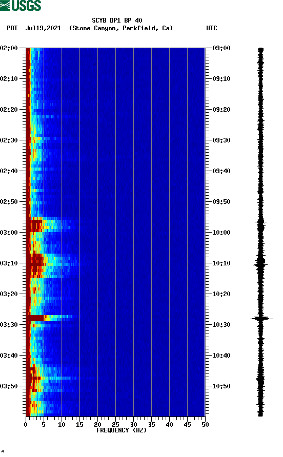This screenshot has width=283, height=457.
Task: Click '(Stone Canyon, Parkfield, Ca)' label
Action: (x=121, y=28)
